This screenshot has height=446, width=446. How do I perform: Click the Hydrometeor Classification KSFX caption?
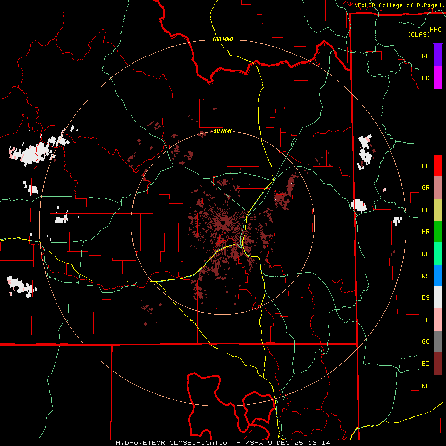(223, 443)
